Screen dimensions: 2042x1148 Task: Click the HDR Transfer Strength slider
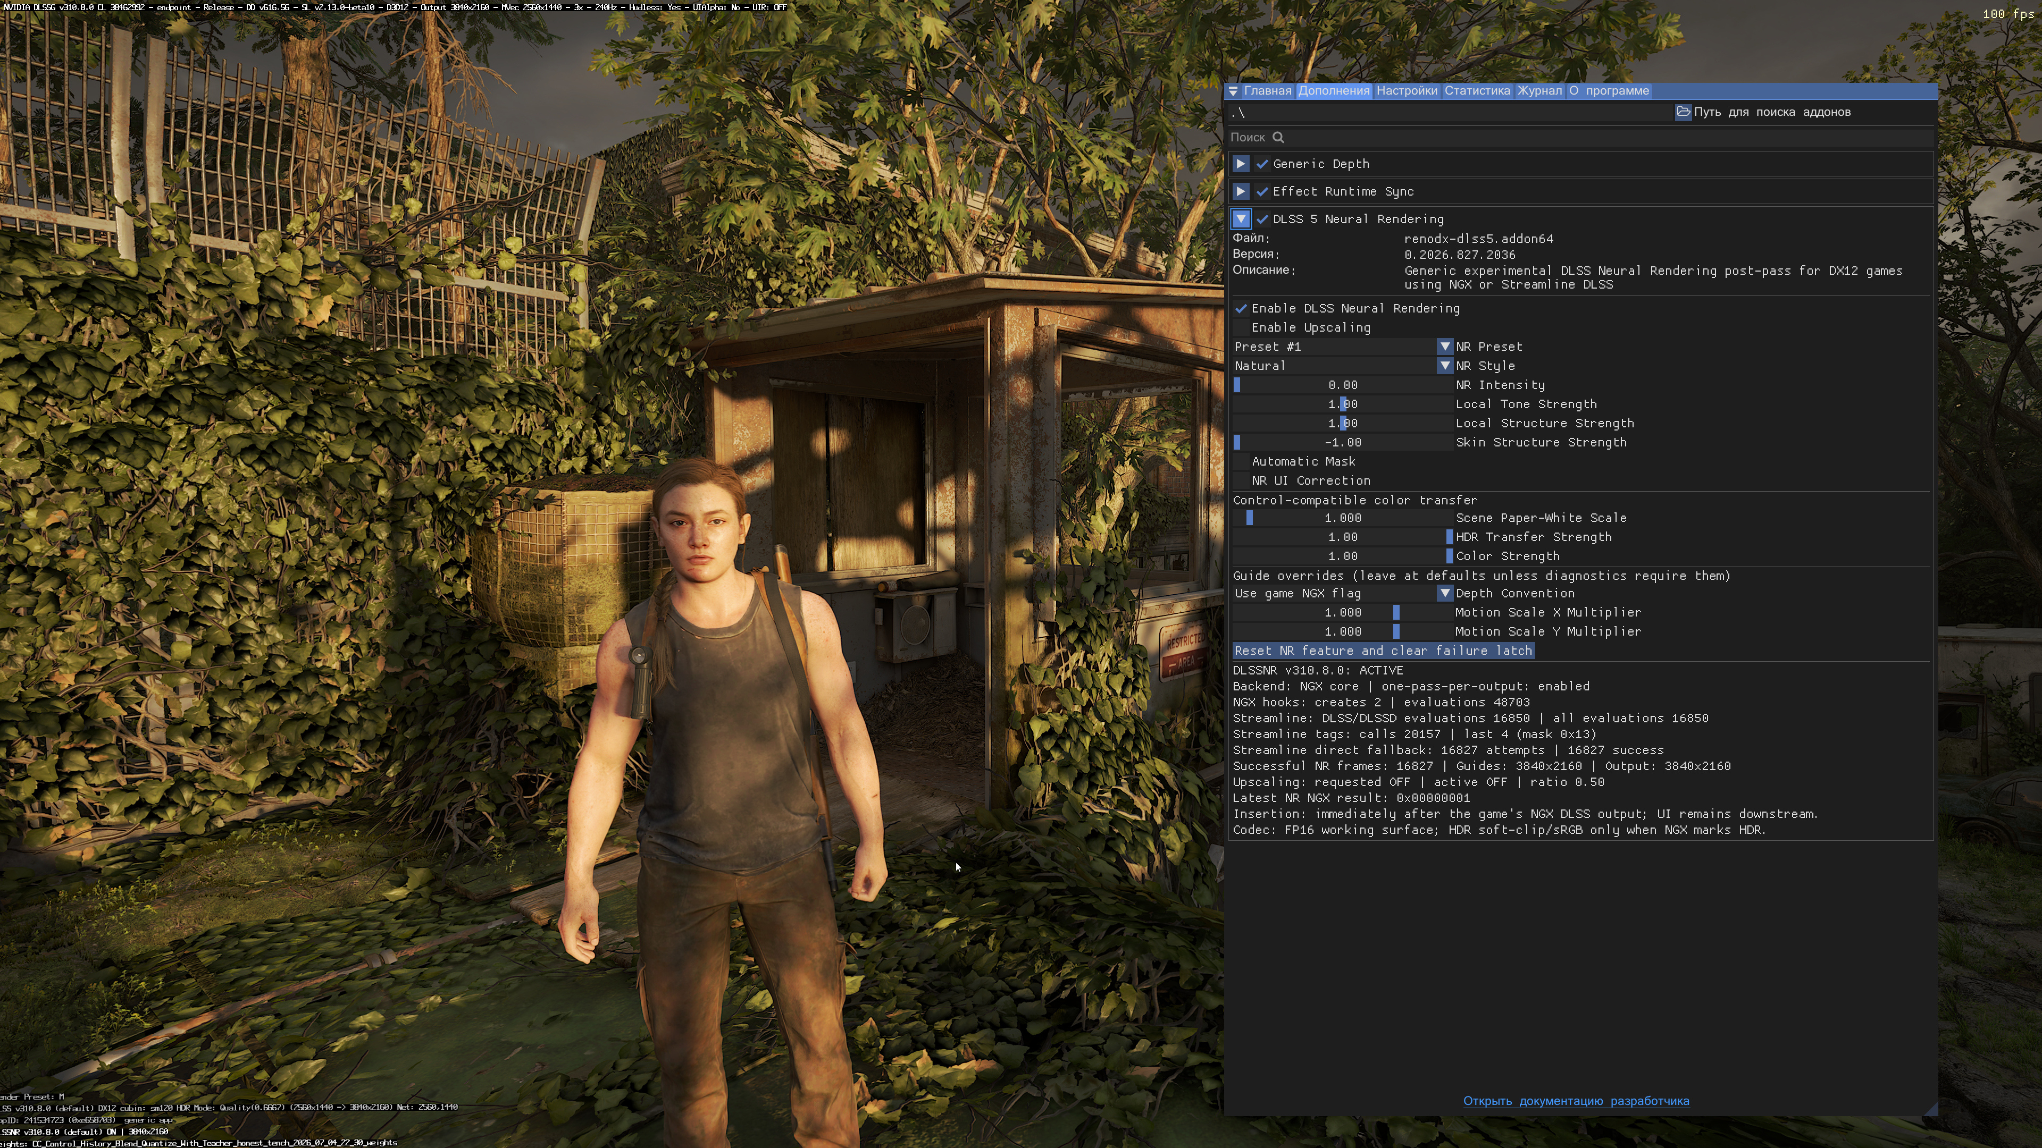pos(1342,536)
